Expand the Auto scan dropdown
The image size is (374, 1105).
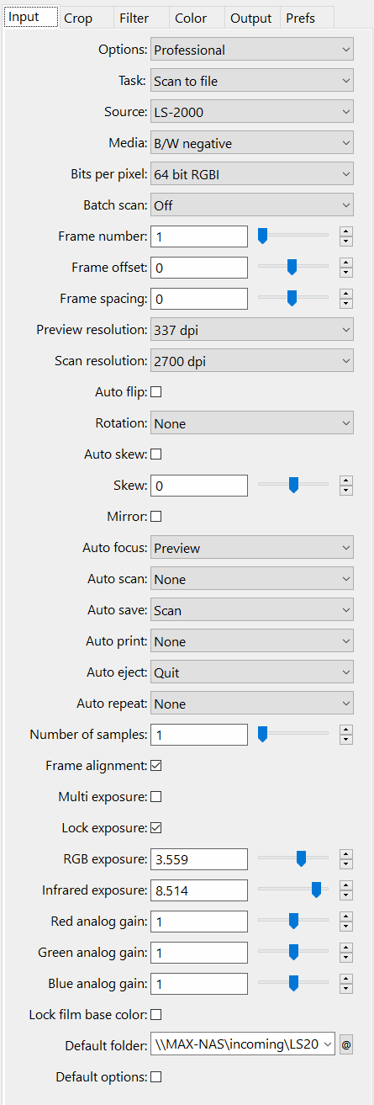(252, 579)
